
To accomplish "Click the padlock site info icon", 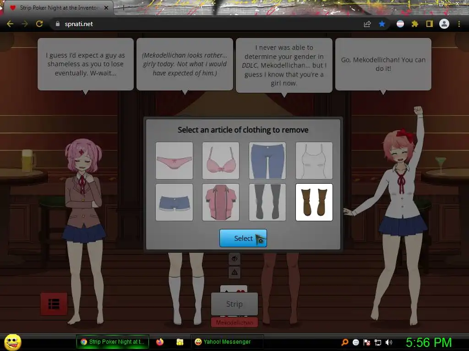I will click(x=58, y=24).
